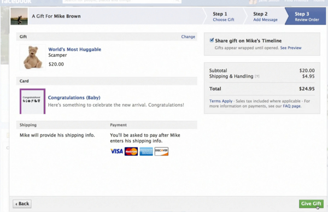Click the Change gift link
Image resolution: width=328 pixels, height=212 pixels.
point(188,37)
